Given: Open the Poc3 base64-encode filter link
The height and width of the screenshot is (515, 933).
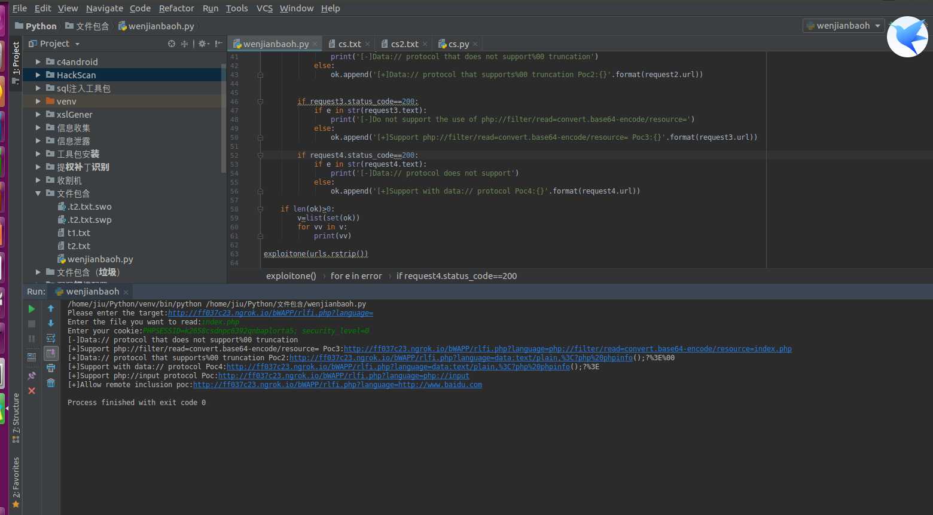Looking at the screenshot, I should 568,349.
